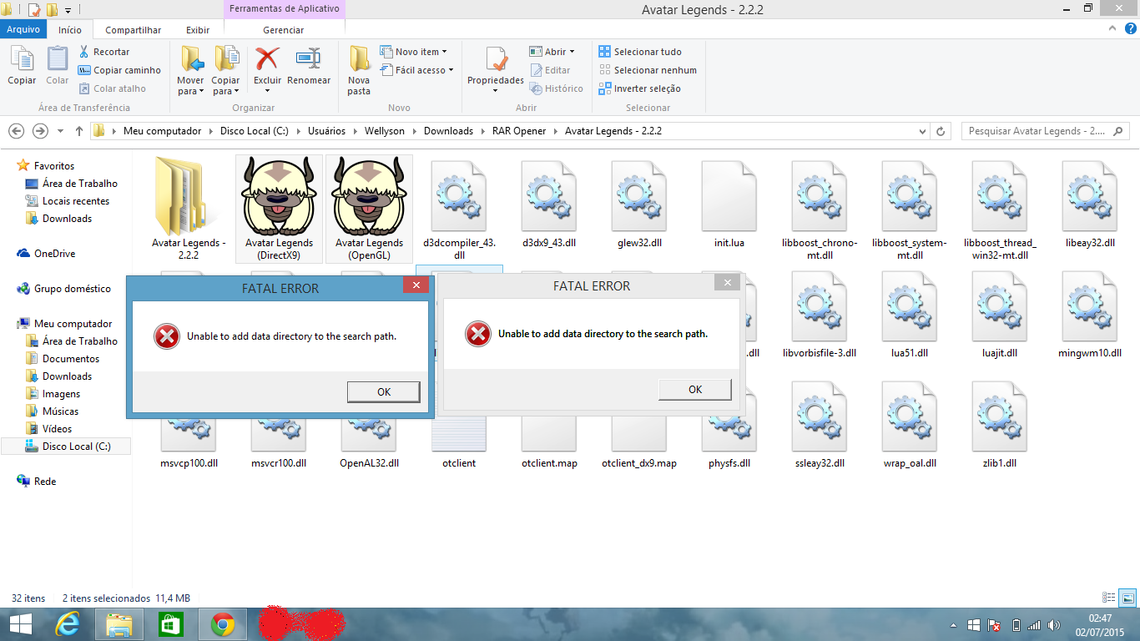Click the Forward navigation arrow
Image resolution: width=1140 pixels, height=641 pixels.
pyautogui.click(x=40, y=131)
